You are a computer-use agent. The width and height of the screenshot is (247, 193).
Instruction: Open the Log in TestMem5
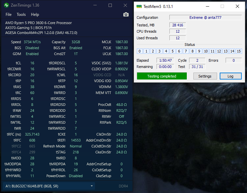tap(230, 76)
